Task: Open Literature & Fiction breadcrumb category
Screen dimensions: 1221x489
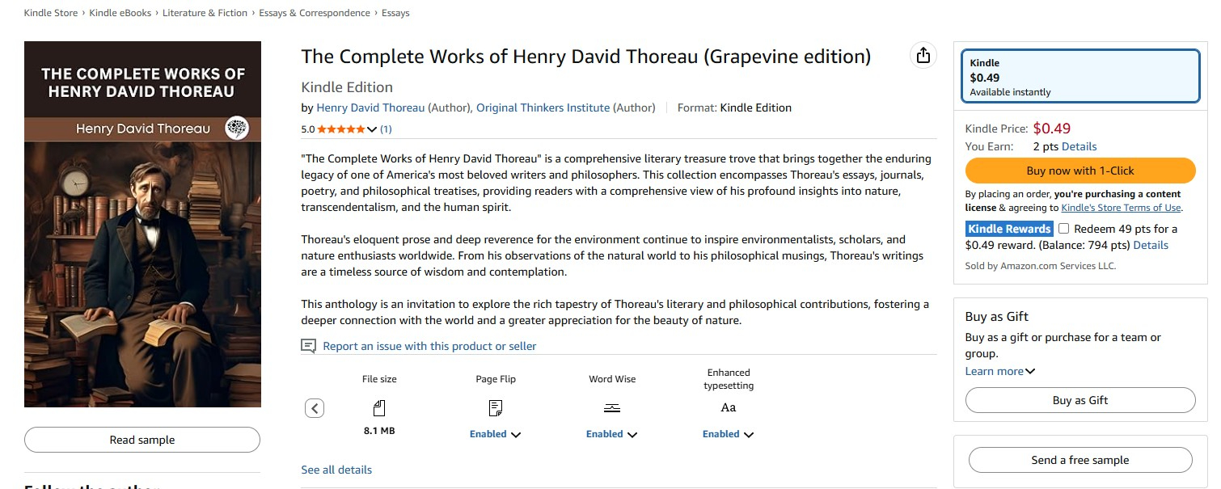Action: click(205, 13)
